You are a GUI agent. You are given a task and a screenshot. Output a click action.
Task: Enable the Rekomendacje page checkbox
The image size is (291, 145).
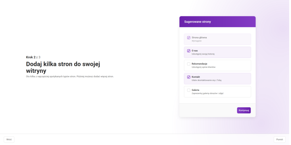[189, 64]
